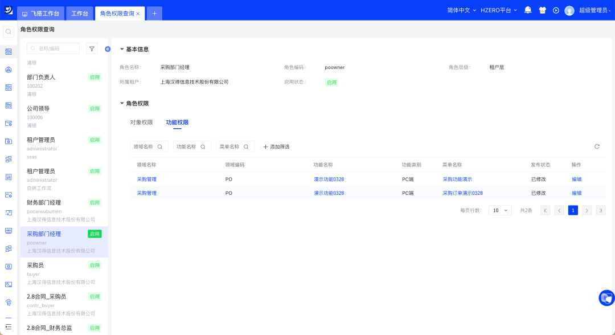Click the play circle icon in header
This screenshot has height=335, width=615.
(x=556, y=10)
